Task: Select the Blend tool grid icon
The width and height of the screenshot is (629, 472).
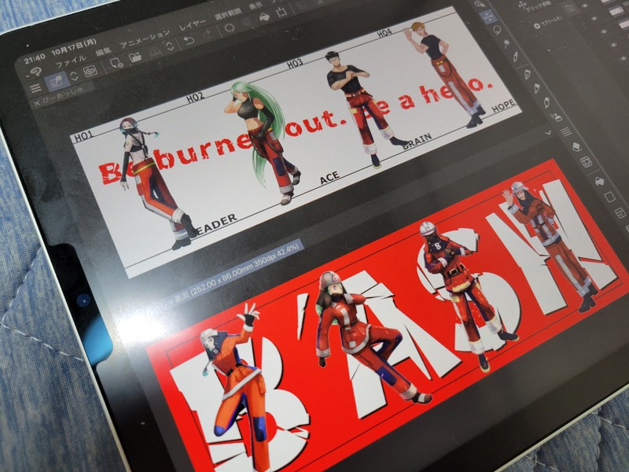Action: click(587, 162)
